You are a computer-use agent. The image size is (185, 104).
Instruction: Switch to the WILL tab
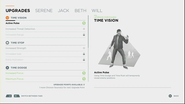(x=97, y=11)
